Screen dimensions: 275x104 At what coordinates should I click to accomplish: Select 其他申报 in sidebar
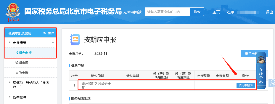(x=22, y=72)
